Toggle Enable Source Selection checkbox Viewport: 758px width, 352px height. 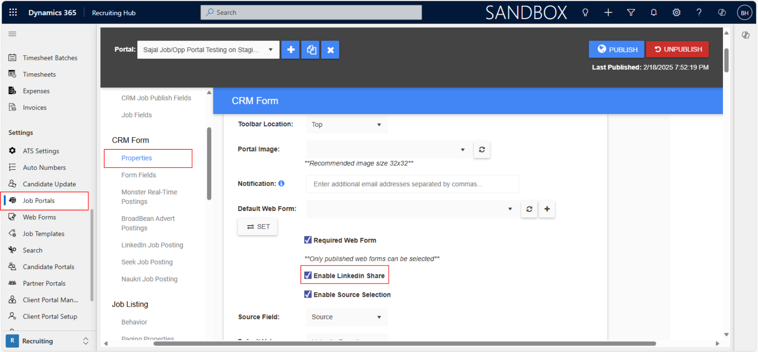click(x=308, y=294)
